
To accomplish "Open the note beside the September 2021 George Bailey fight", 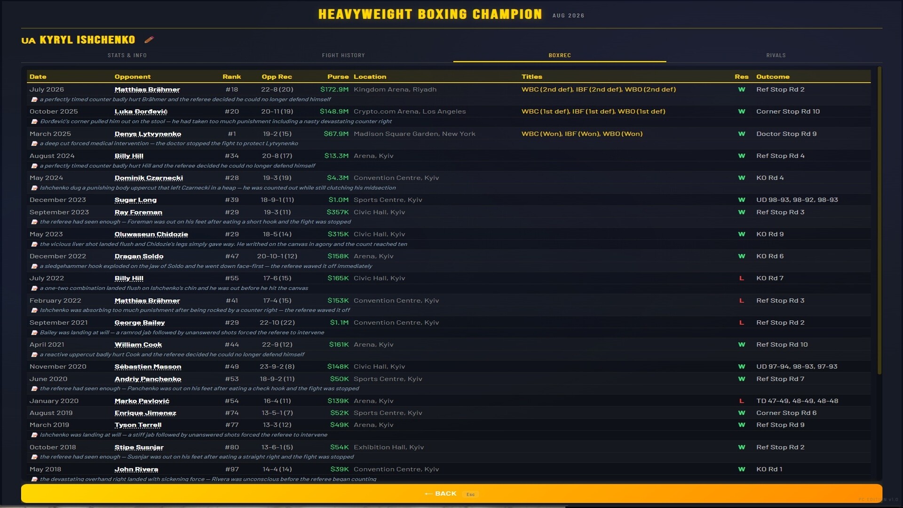I will coord(35,332).
